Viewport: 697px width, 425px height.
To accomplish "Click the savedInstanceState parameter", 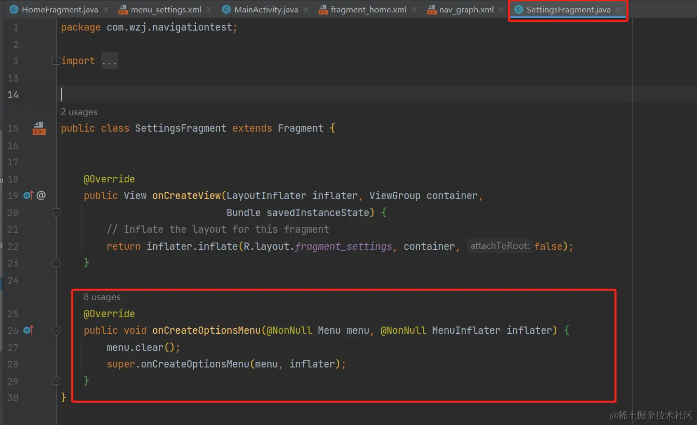I will pos(318,212).
